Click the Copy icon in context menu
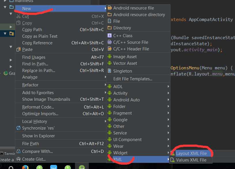The image size is (235, 169). point(18,23)
